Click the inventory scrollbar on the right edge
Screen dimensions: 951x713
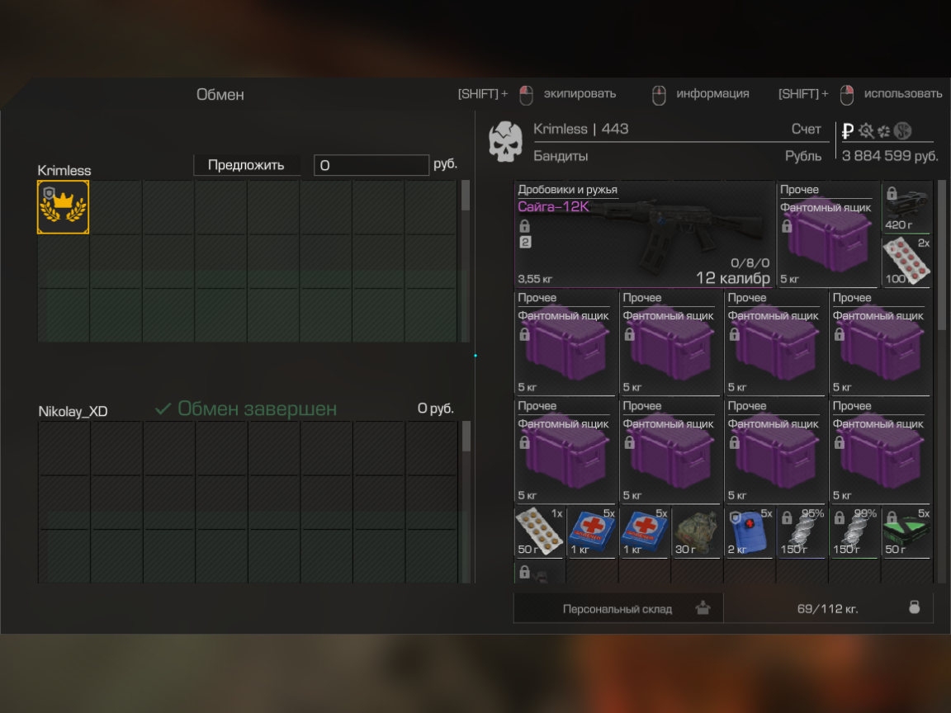[941, 255]
